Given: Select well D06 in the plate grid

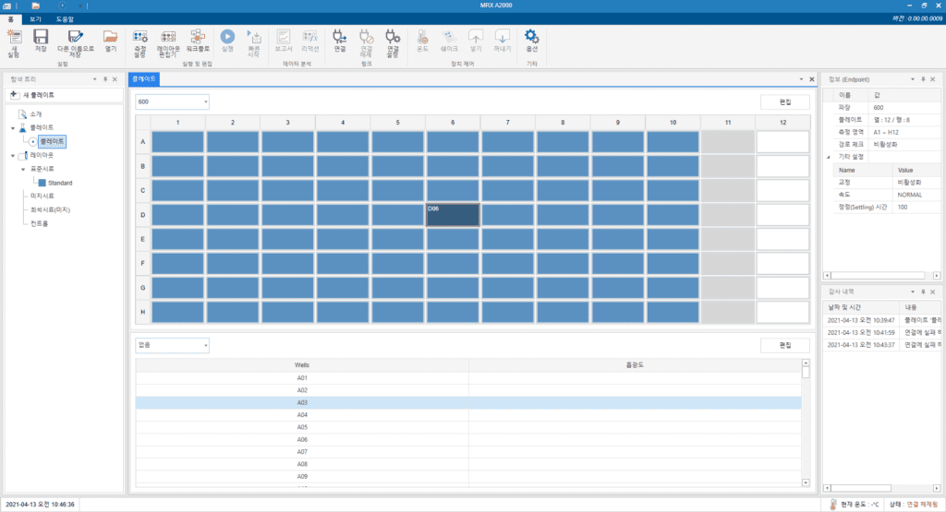Looking at the screenshot, I should tap(453, 214).
